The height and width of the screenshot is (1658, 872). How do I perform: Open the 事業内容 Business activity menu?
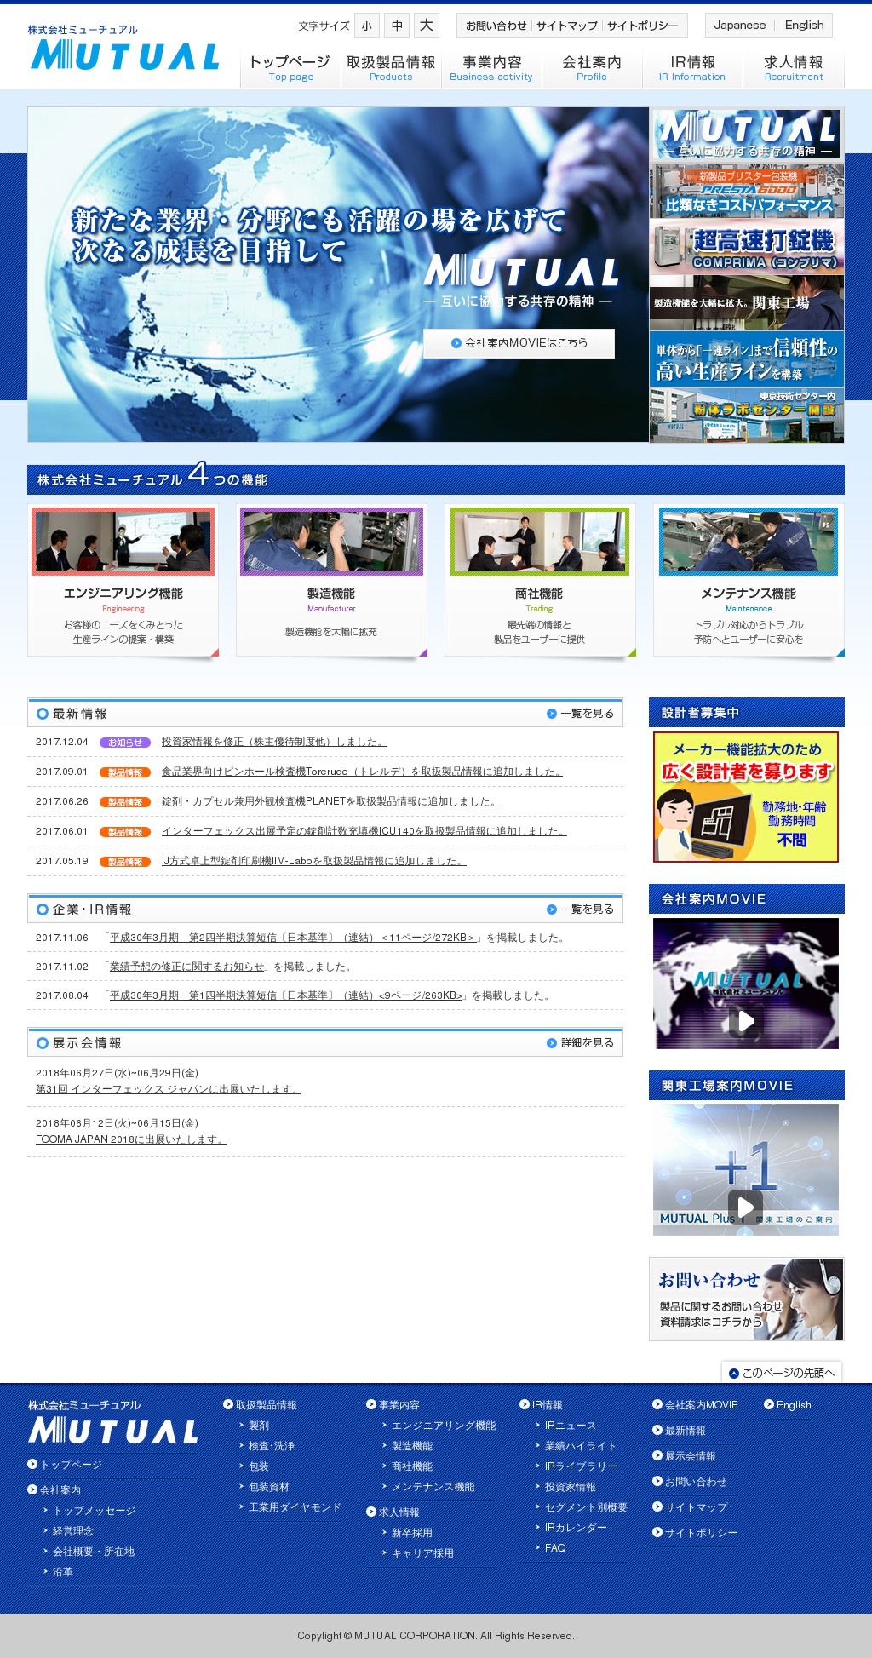click(x=491, y=68)
